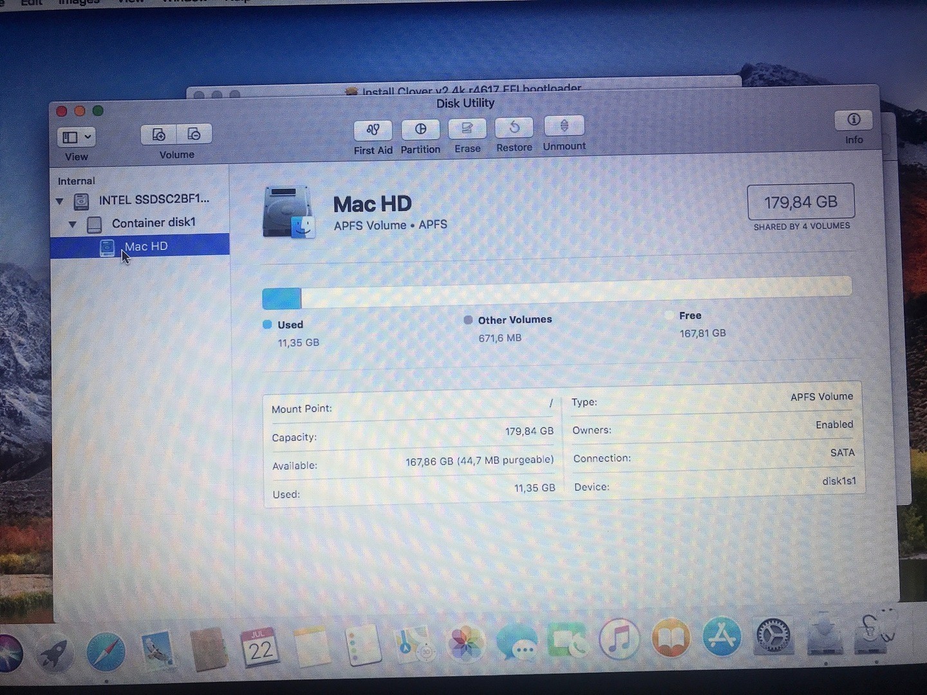Open Photos from the Dock
This screenshot has width=927, height=695.
[x=465, y=642]
